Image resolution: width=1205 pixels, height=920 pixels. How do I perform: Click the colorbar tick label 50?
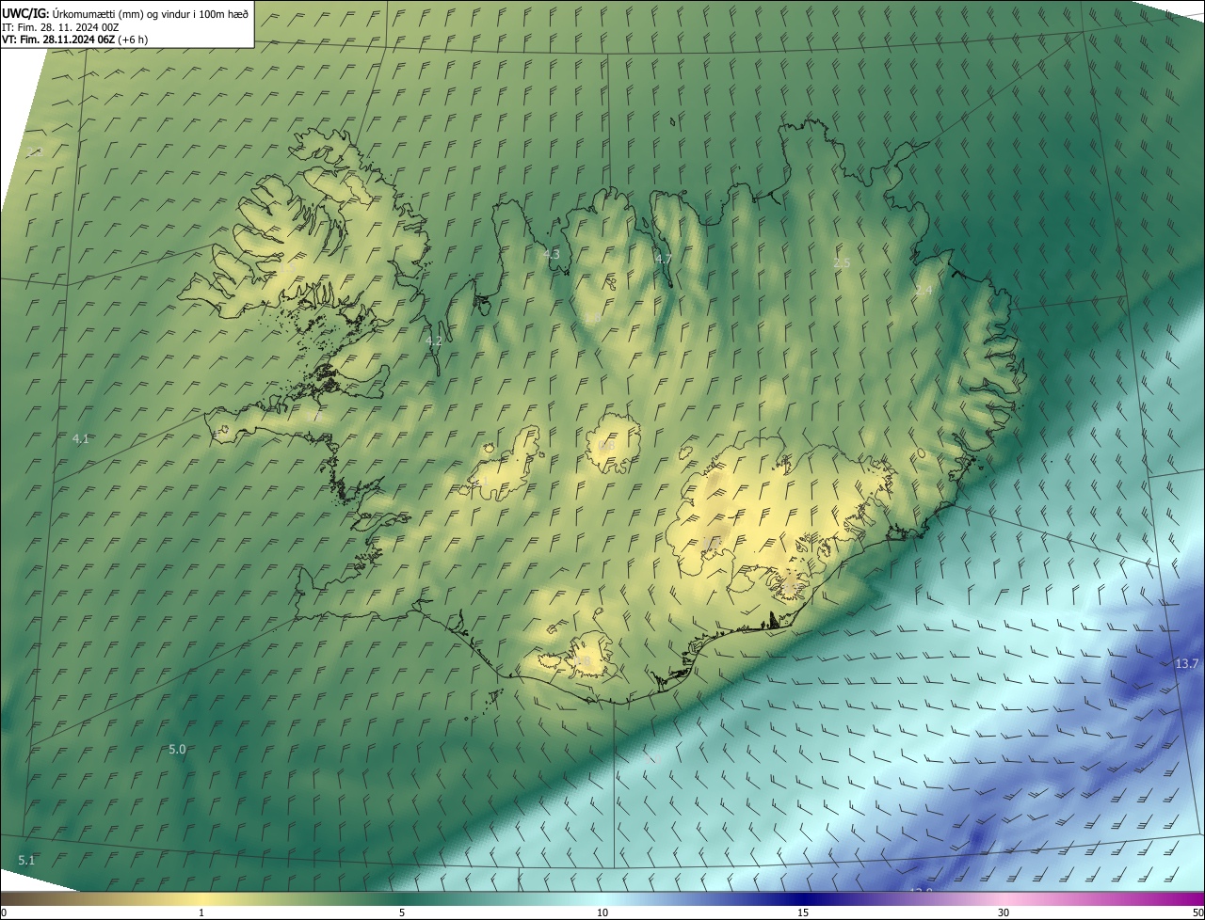click(x=1197, y=912)
